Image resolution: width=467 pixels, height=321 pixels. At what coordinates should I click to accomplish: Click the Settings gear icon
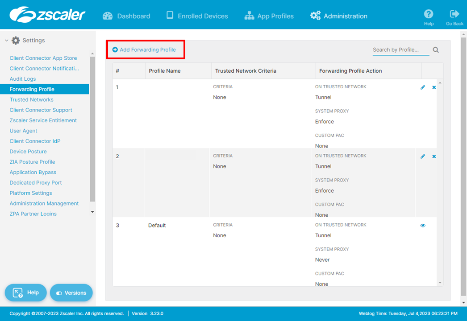(16, 41)
